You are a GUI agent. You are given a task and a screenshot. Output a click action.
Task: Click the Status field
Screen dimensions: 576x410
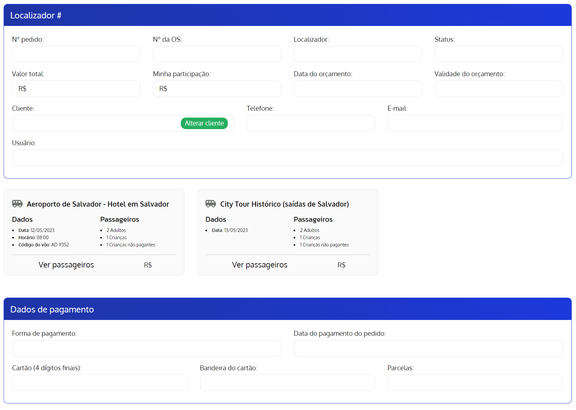498,54
